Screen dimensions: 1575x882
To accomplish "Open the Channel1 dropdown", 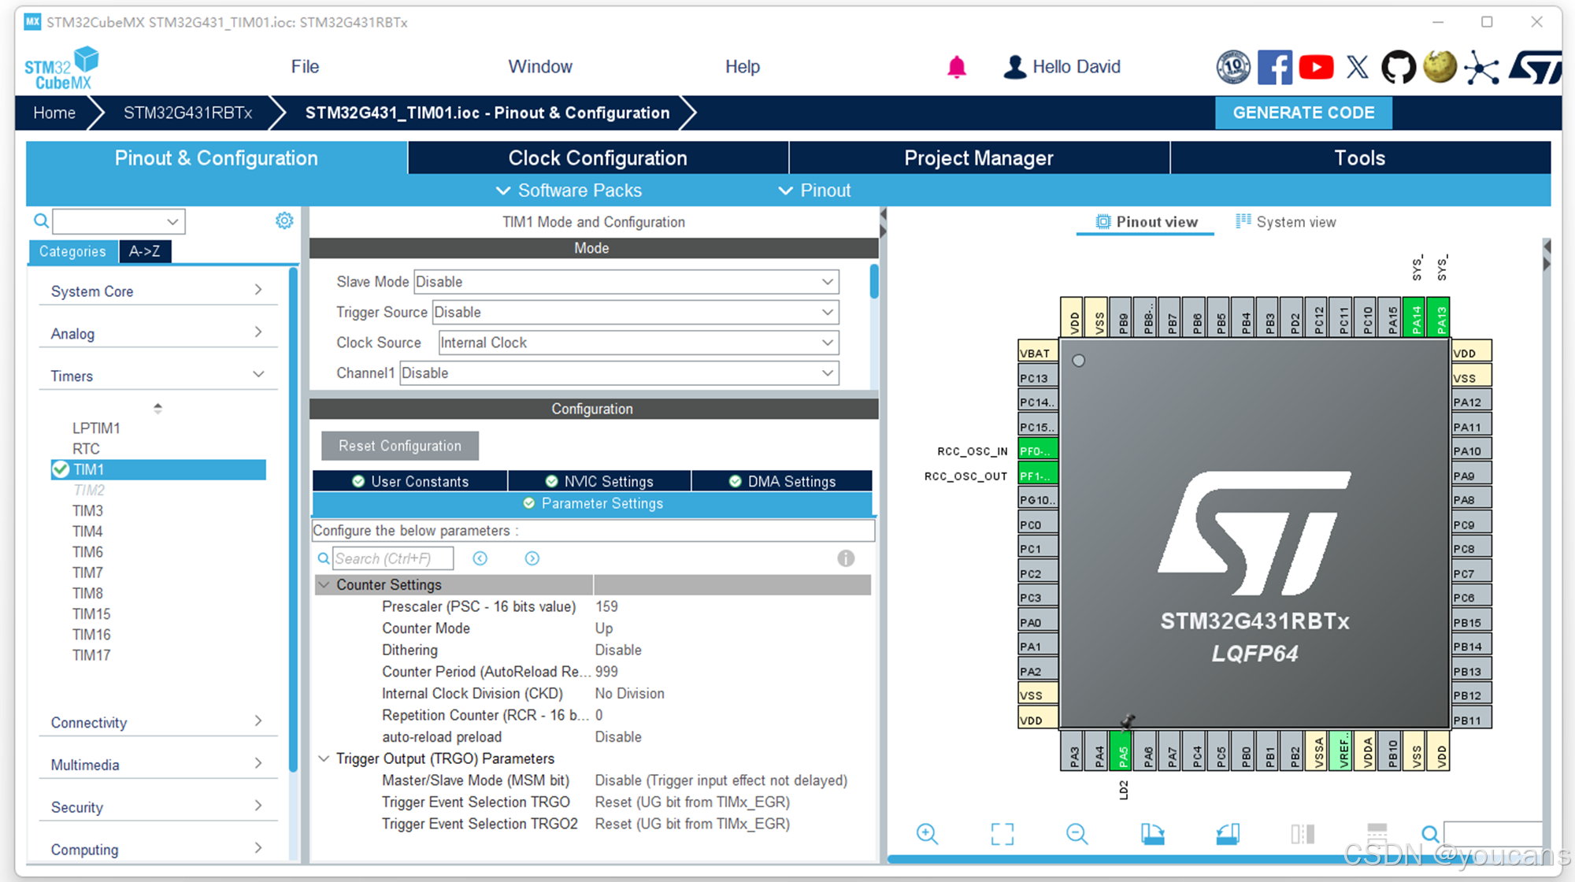I will click(619, 373).
